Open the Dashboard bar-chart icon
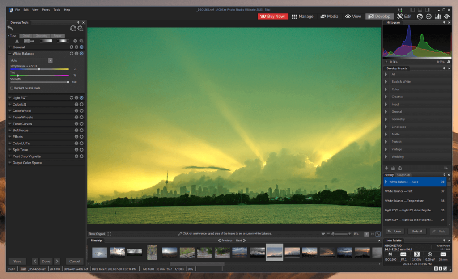 437,17
